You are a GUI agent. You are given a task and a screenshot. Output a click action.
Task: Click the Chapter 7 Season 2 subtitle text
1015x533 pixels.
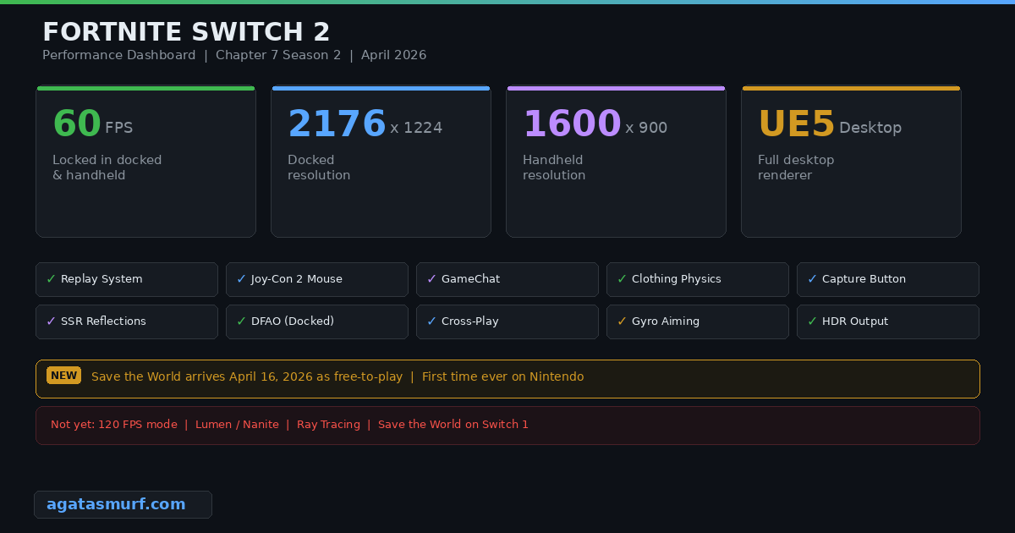(x=278, y=55)
